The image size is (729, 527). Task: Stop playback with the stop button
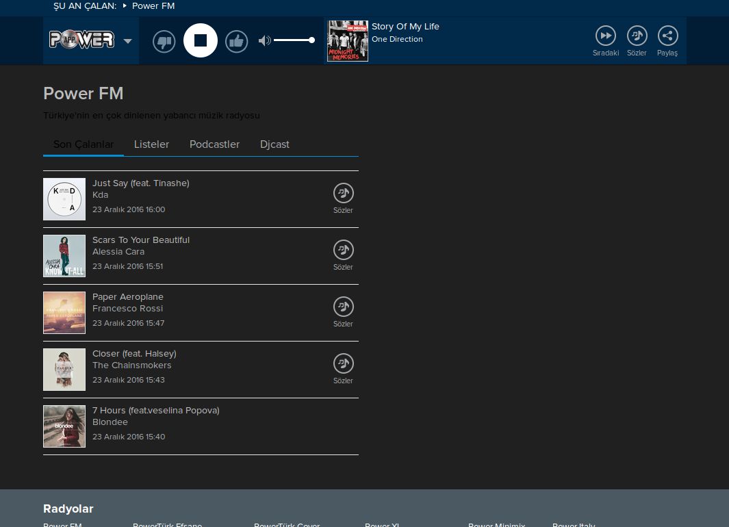[201, 40]
